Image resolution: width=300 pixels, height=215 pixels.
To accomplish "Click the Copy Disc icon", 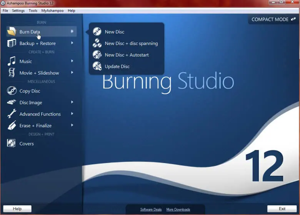I will 12,91.
